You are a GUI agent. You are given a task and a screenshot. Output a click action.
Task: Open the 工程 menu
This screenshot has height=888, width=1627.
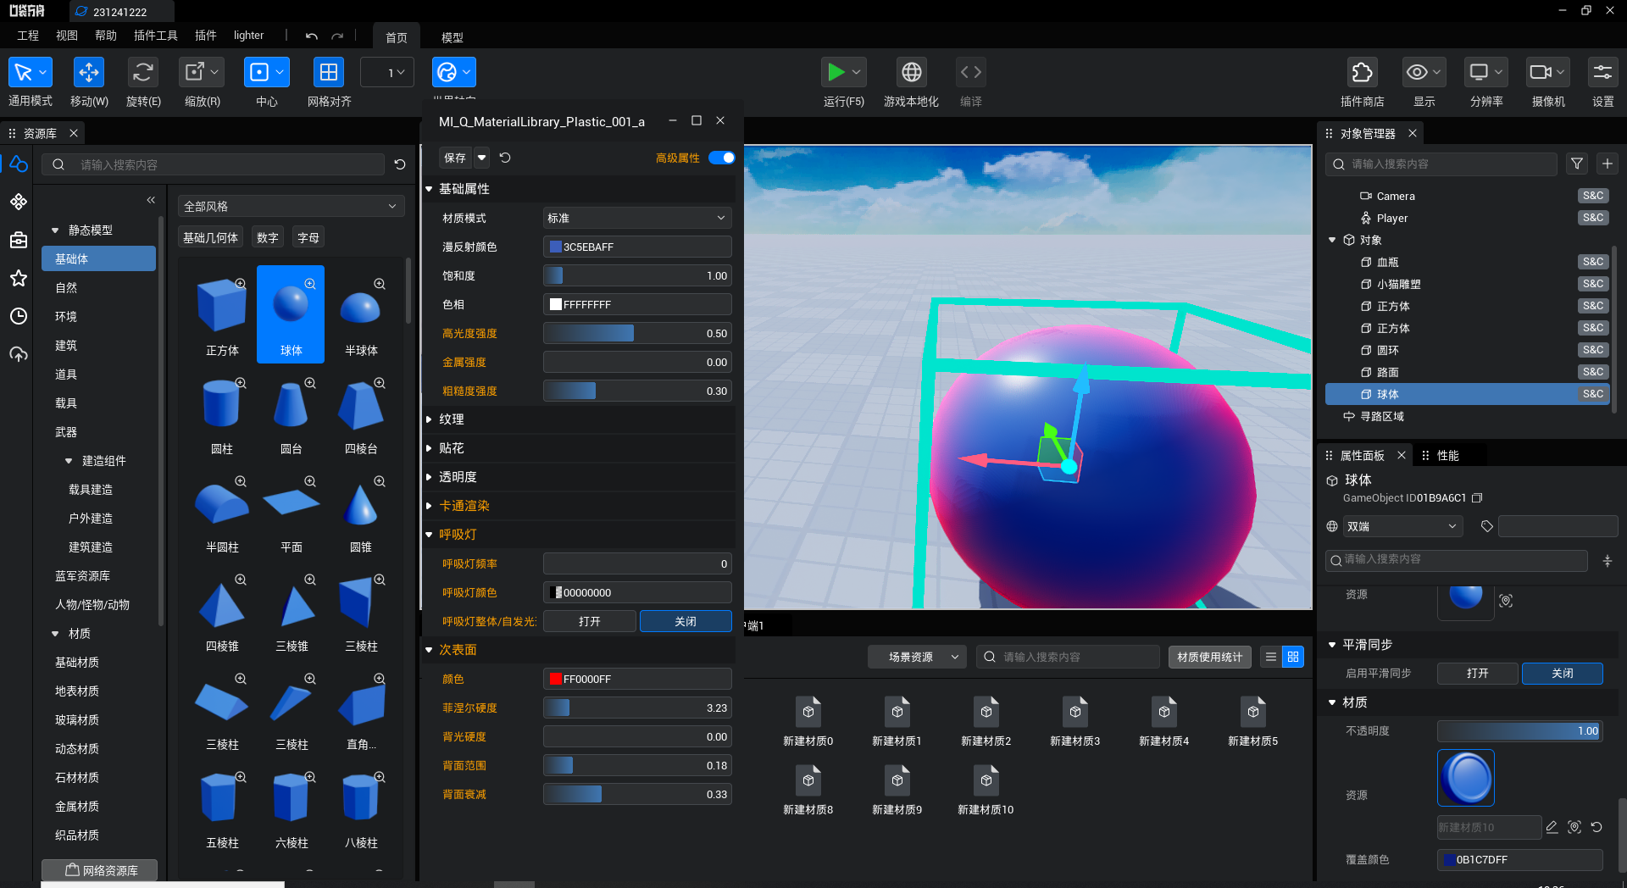pos(28,36)
